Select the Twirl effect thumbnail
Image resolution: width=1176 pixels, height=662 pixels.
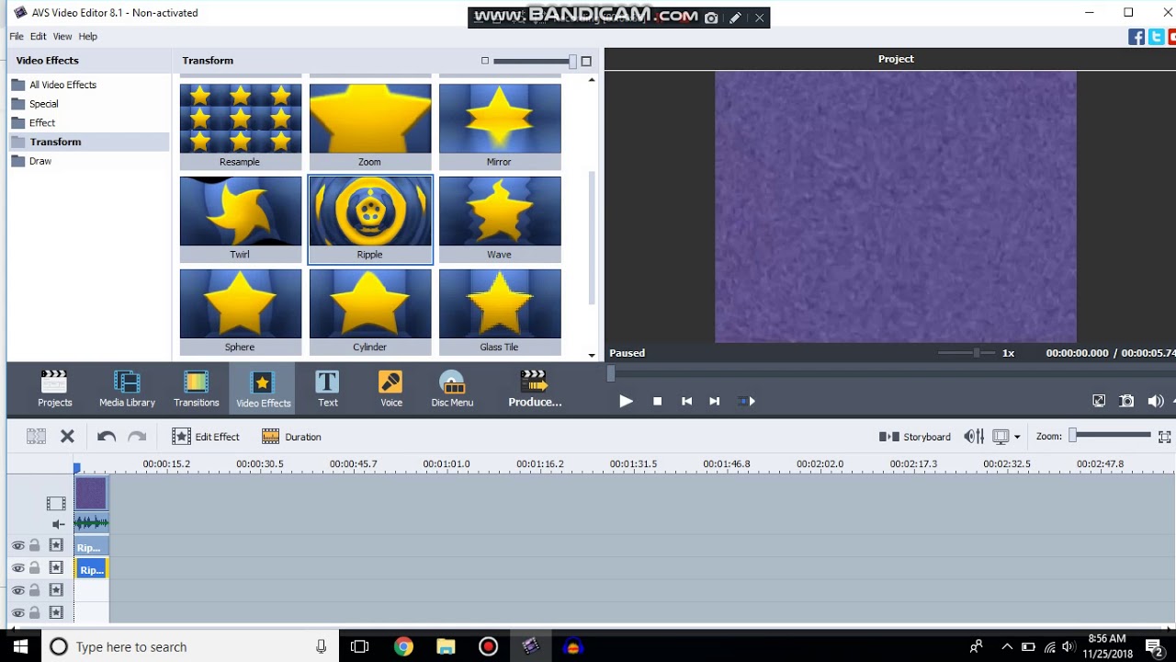point(241,220)
